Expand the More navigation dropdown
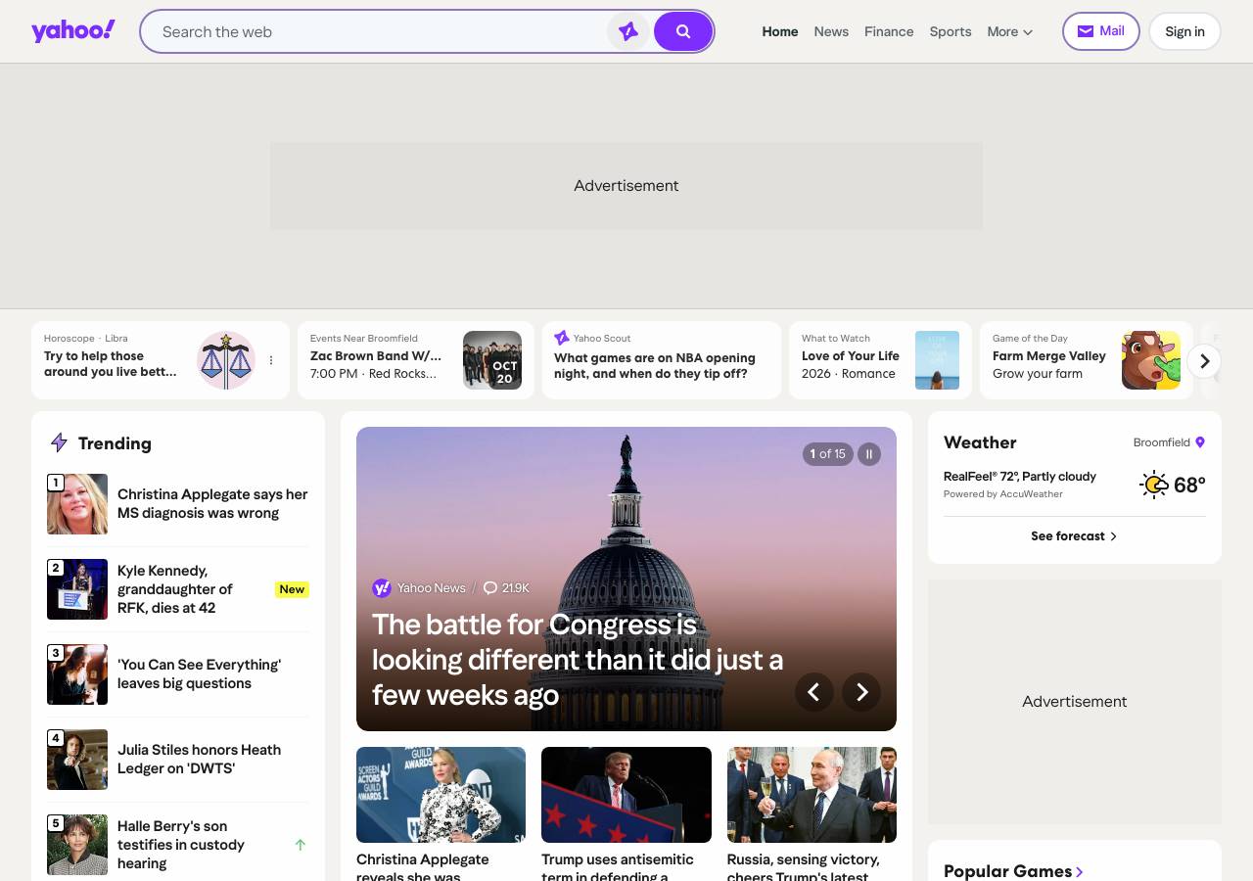 pos(1010,31)
